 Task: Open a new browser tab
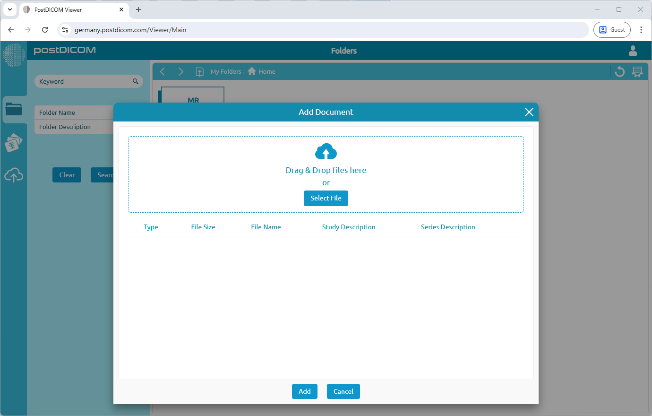pos(138,9)
